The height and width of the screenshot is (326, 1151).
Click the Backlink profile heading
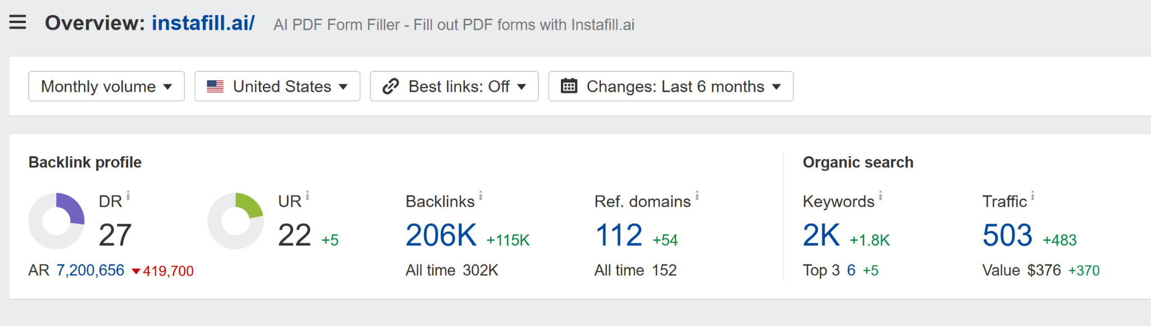(x=85, y=162)
